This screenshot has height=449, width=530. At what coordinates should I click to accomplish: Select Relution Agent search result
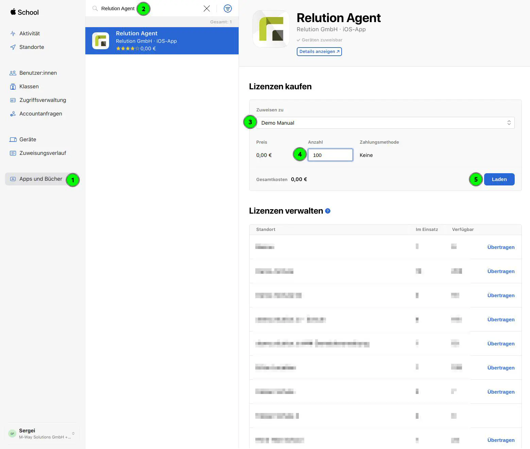coord(162,41)
